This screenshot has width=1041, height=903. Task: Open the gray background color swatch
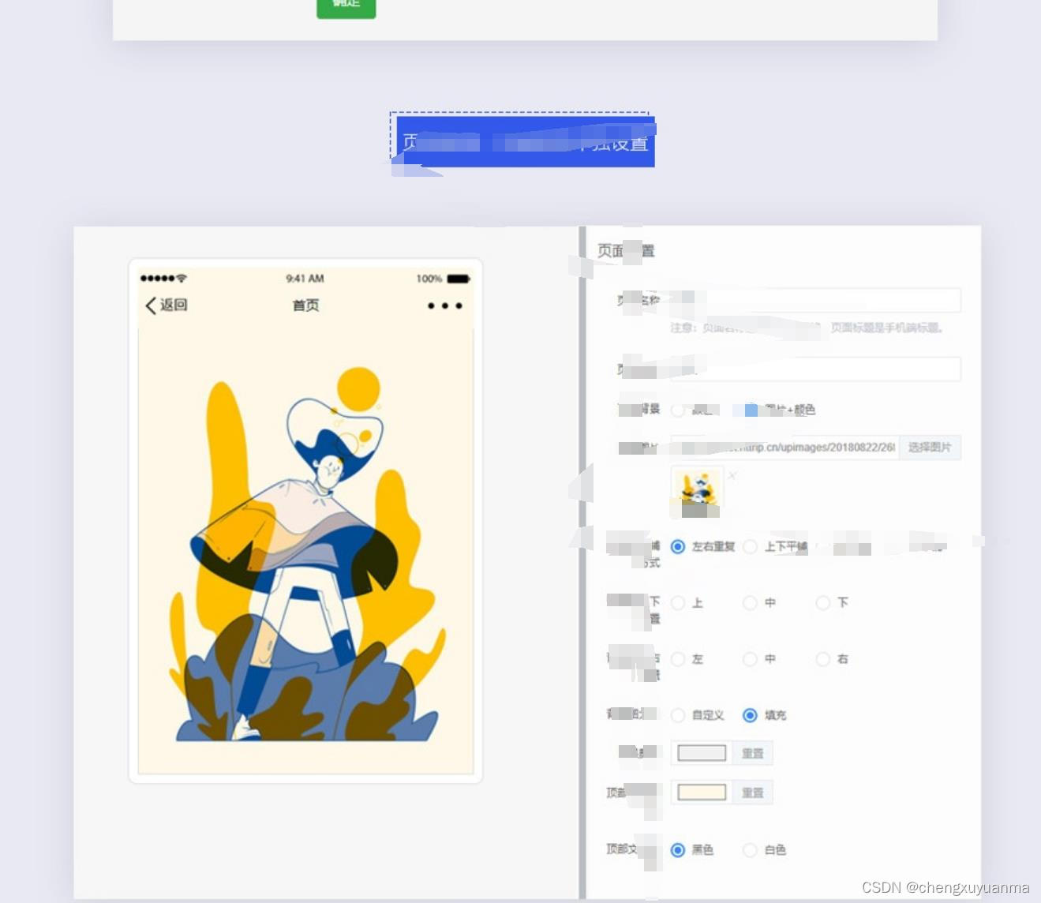[x=702, y=753]
